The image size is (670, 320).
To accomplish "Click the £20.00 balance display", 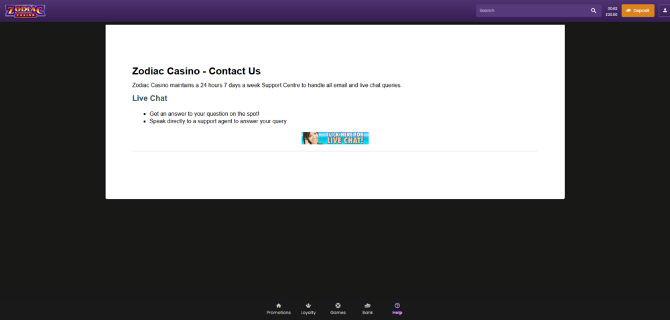I will pyautogui.click(x=611, y=15).
